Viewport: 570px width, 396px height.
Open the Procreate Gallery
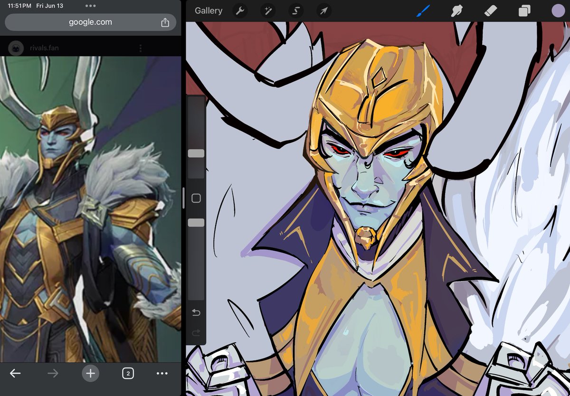208,10
